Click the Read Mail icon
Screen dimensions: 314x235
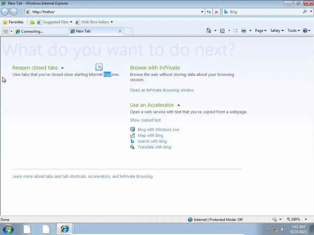235,31
